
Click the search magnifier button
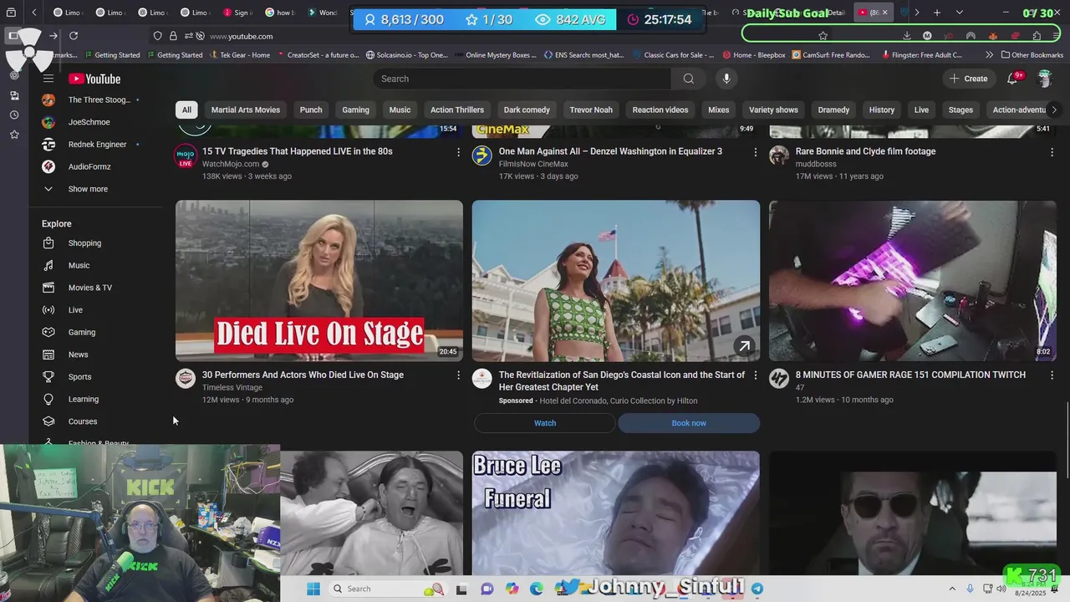[x=688, y=79]
